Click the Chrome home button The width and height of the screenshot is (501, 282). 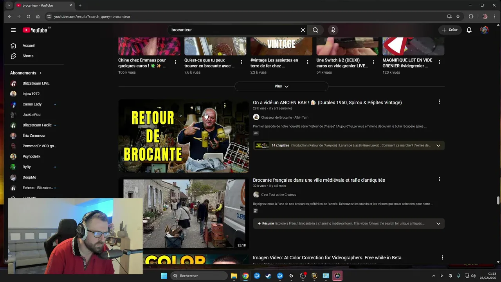pyautogui.click(x=38, y=16)
